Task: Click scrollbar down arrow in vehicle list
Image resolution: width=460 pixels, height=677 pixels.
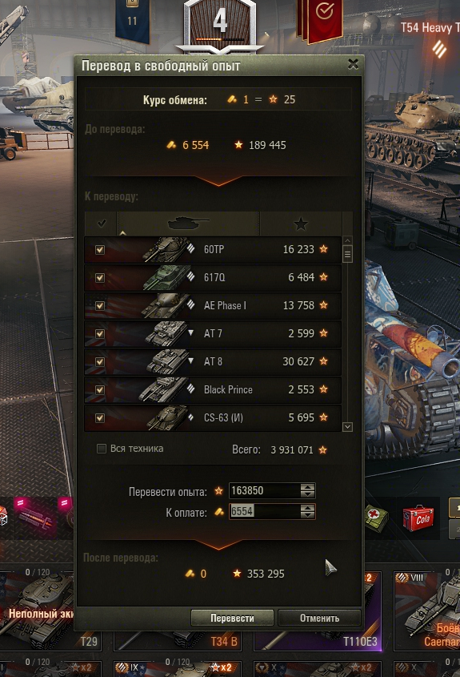Action: (347, 427)
